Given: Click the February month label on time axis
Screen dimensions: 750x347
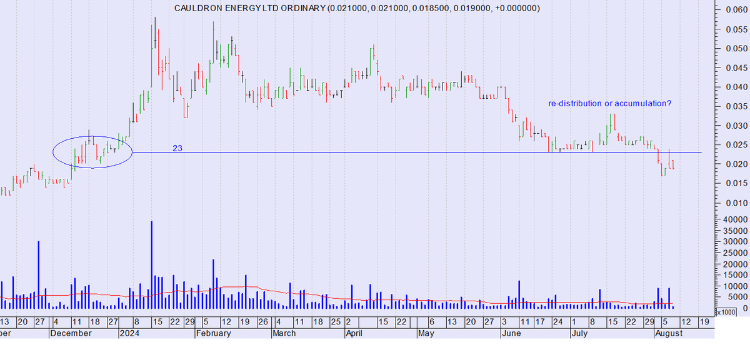Looking at the screenshot, I should coord(212,333).
